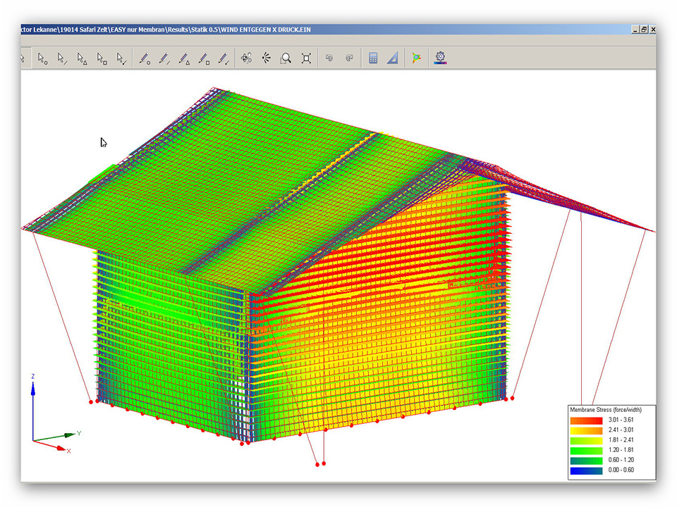Click the redo arrow in toolbar
677x507 pixels.
point(348,58)
